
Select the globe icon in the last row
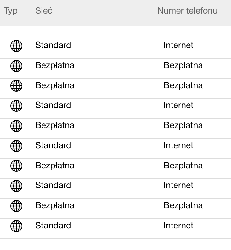[x=16, y=226]
